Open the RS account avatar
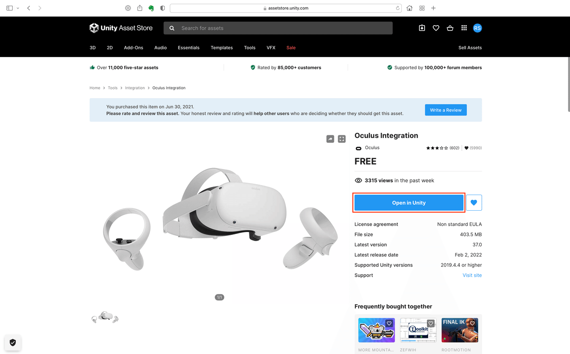The height and width of the screenshot is (354, 570). coord(477,28)
